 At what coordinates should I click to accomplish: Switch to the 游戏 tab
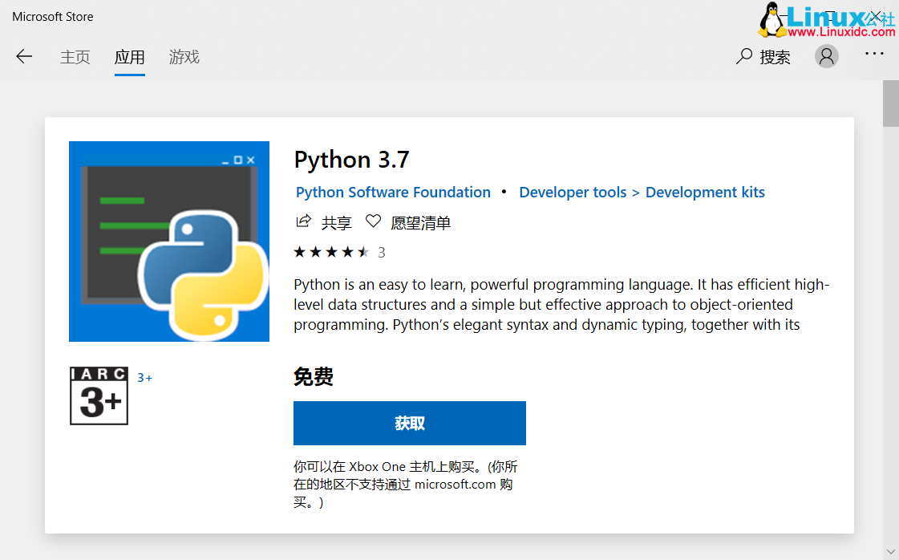184,57
